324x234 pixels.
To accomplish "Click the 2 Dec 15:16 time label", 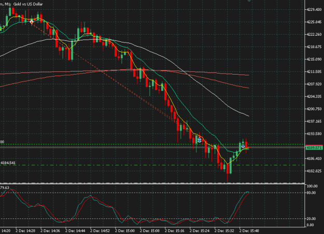I will click(175, 230).
